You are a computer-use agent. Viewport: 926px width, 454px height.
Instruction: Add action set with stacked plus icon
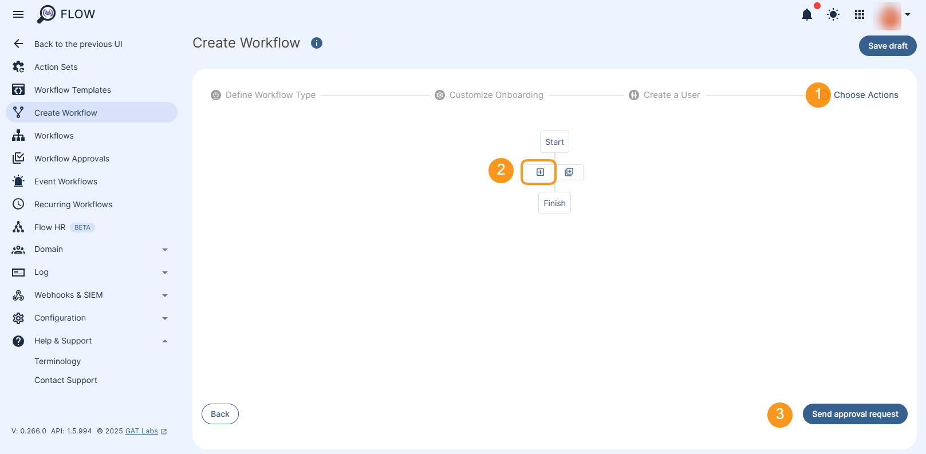pos(569,172)
